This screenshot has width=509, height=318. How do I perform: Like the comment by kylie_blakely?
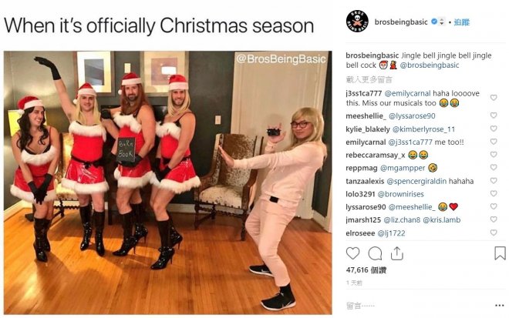(494, 129)
